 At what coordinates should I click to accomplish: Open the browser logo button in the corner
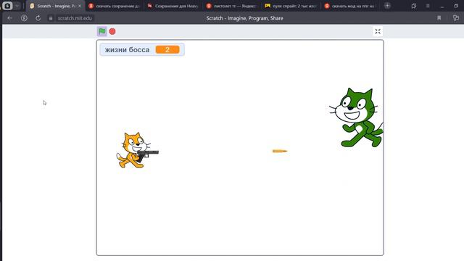tap(7, 6)
